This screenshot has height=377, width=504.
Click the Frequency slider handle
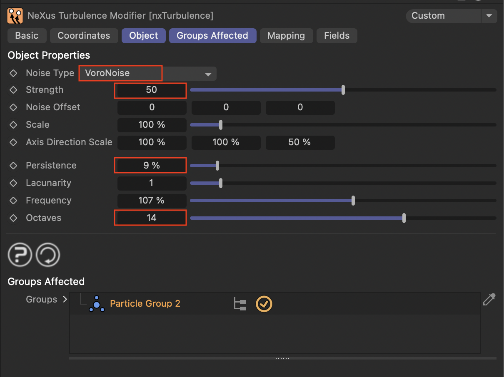353,201
